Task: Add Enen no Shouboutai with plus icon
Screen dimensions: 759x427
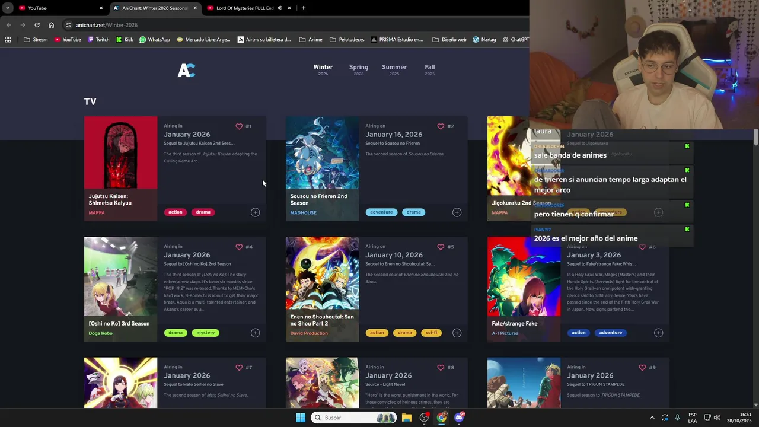Action: pos(457,333)
